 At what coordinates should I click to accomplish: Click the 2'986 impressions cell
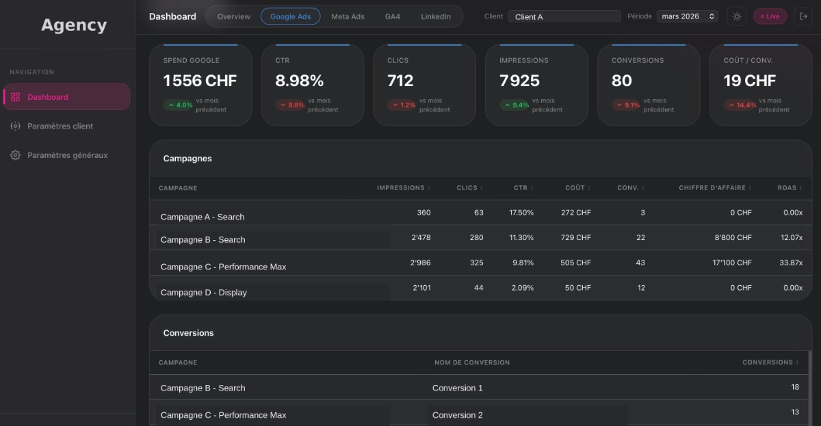tap(421, 263)
